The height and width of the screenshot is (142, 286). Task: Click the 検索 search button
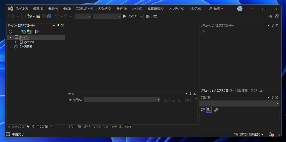click(x=216, y=9)
